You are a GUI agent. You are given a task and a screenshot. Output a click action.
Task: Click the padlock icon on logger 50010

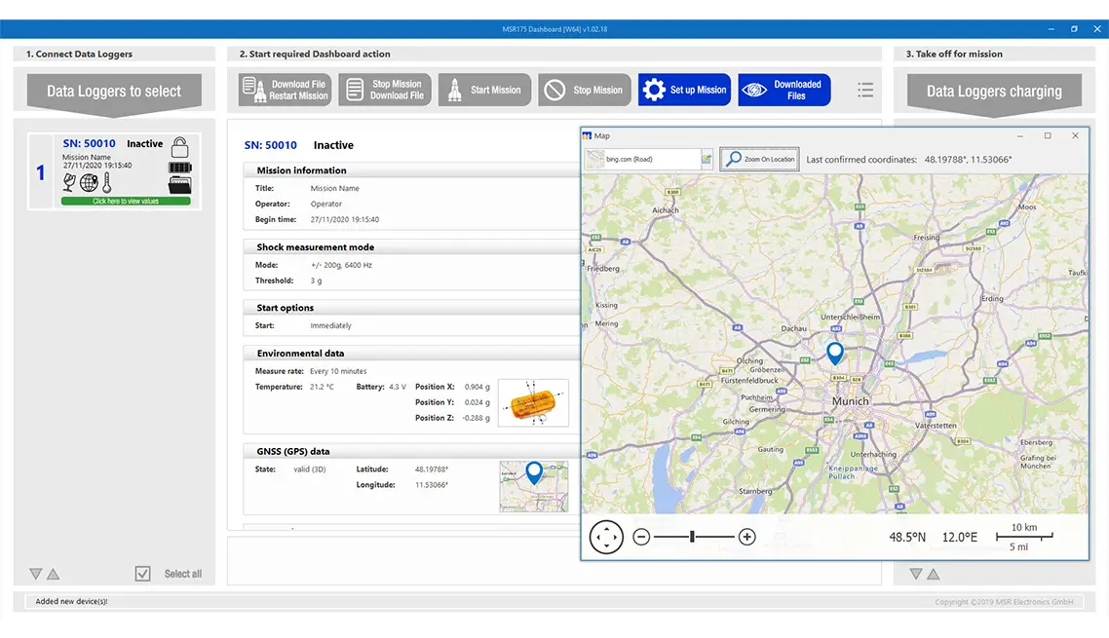[180, 147]
